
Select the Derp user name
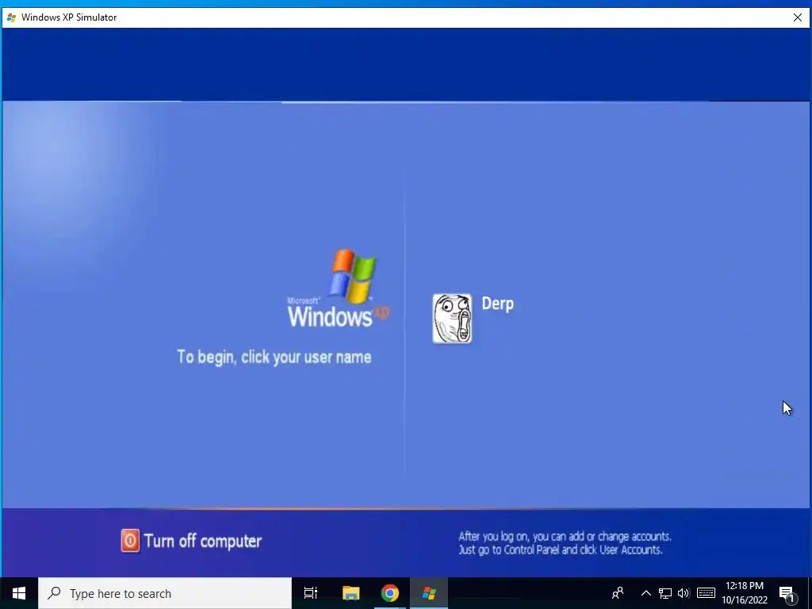498,304
